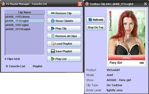Screen dimensions: 149x94
Task: Click the floppy disk icon on Save Playlist
Action: pyautogui.click(x=53, y=51)
